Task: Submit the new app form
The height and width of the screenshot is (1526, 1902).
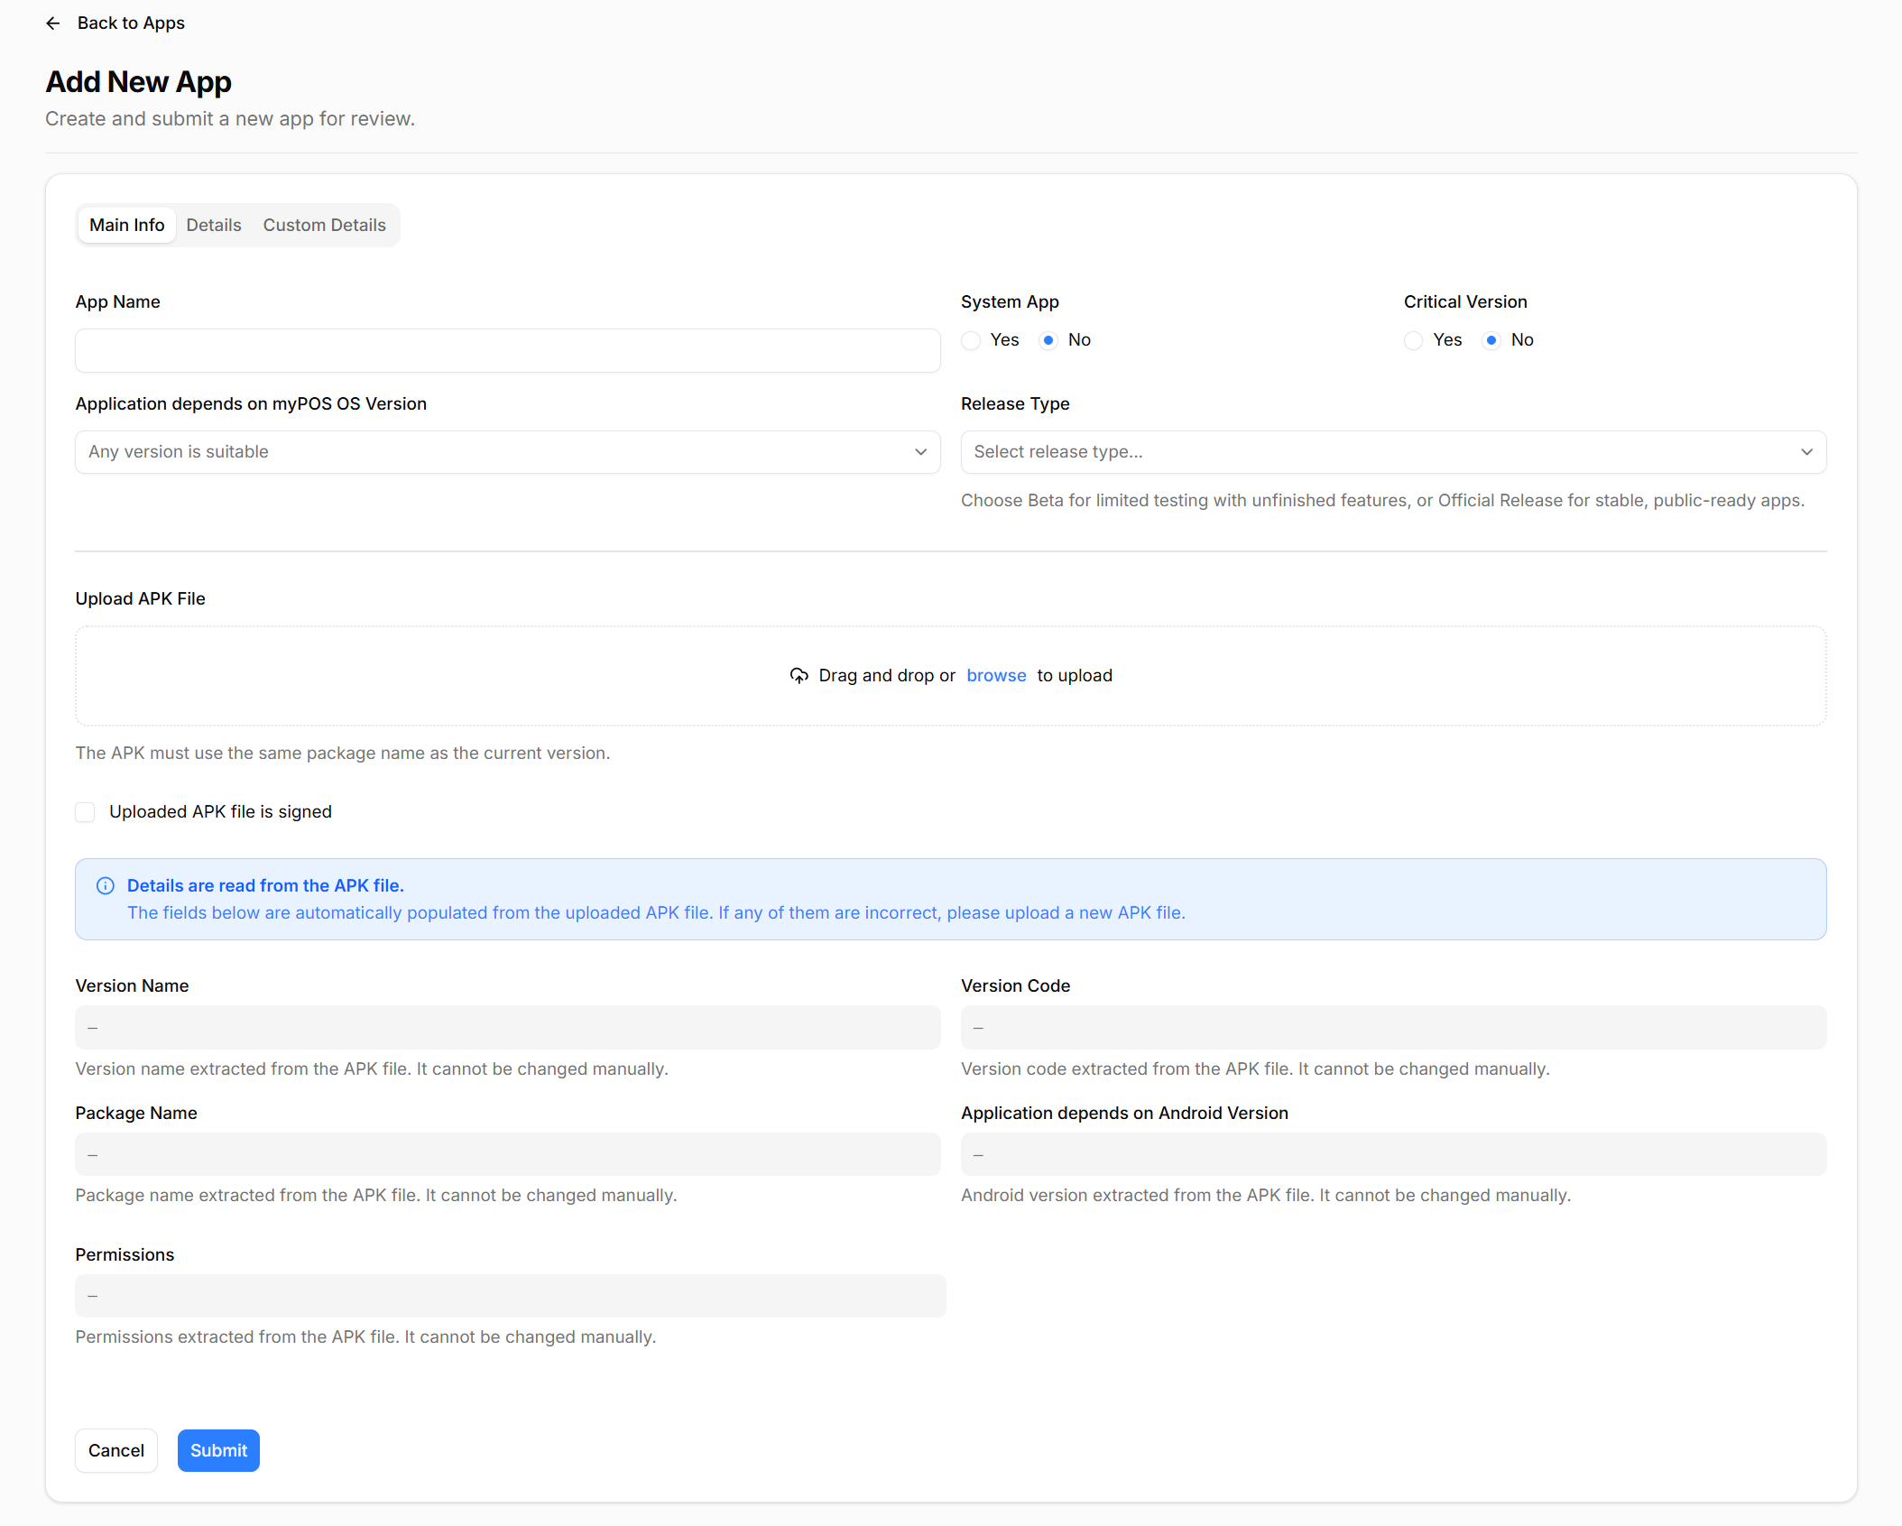Action: (x=218, y=1450)
